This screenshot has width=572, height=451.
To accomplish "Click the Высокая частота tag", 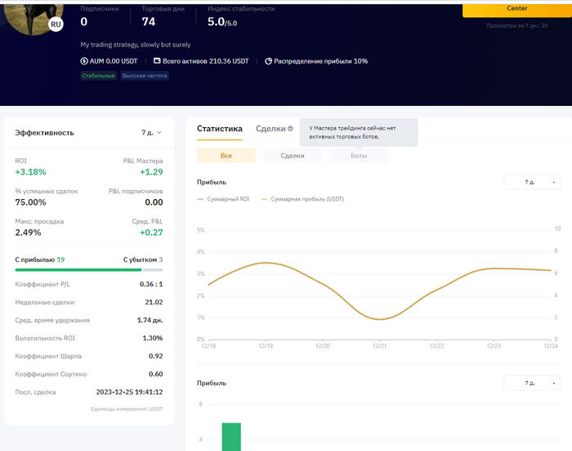I will click(x=145, y=76).
